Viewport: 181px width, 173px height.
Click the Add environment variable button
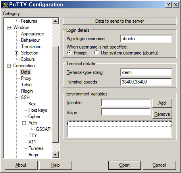pos(162,103)
